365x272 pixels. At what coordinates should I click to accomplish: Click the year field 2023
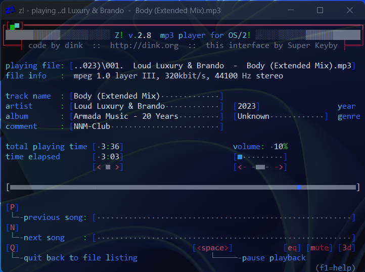(247, 106)
